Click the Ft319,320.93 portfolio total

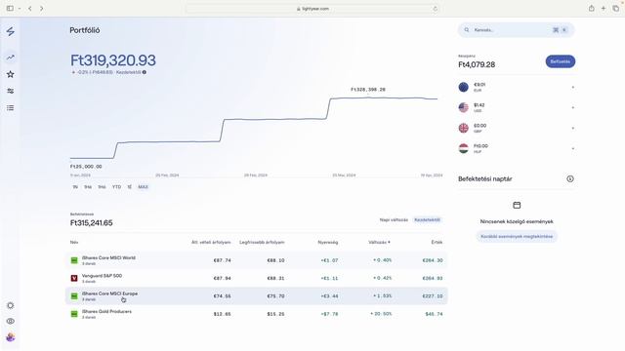(113, 60)
